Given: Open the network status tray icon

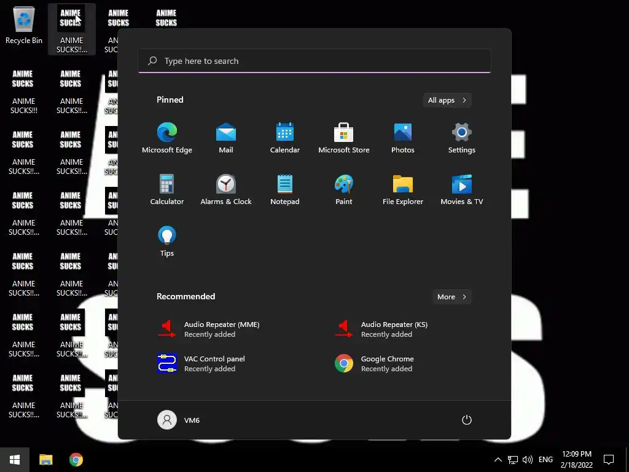Looking at the screenshot, I should (513, 460).
